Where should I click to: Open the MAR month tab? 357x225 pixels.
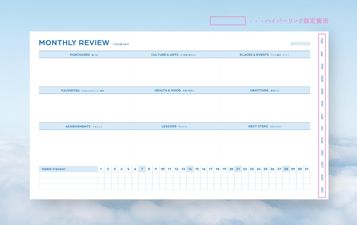pos(322,79)
